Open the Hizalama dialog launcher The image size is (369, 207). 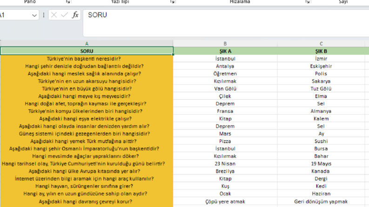pos(307,2)
